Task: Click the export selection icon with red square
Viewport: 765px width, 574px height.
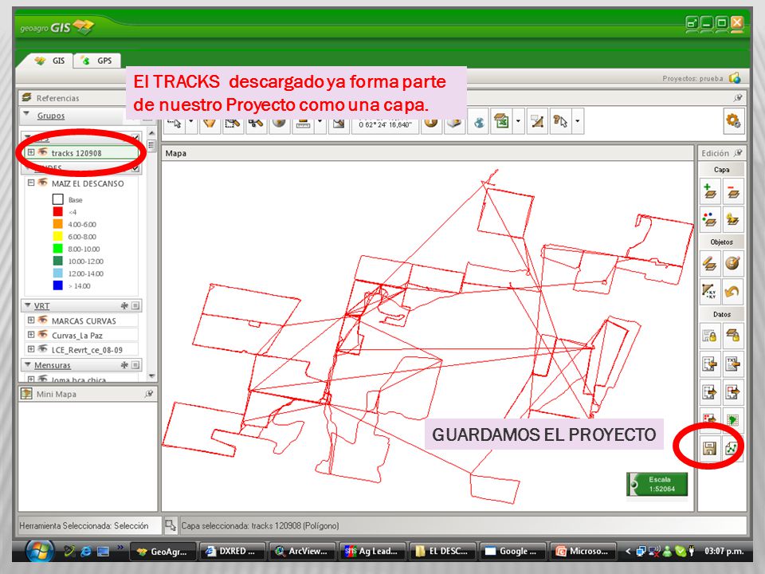Action: click(733, 391)
